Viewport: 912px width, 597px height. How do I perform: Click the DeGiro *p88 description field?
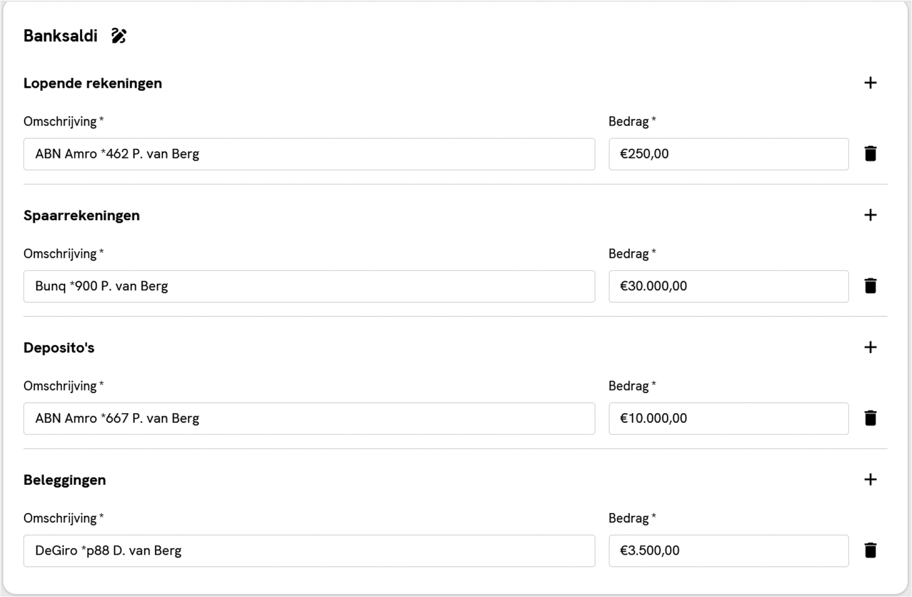click(x=309, y=551)
